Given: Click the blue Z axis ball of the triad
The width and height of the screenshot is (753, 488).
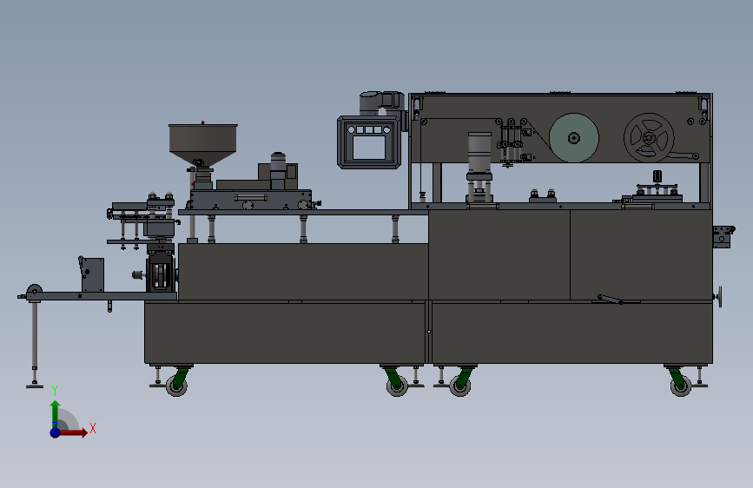Looking at the screenshot, I should pyautogui.click(x=56, y=432).
